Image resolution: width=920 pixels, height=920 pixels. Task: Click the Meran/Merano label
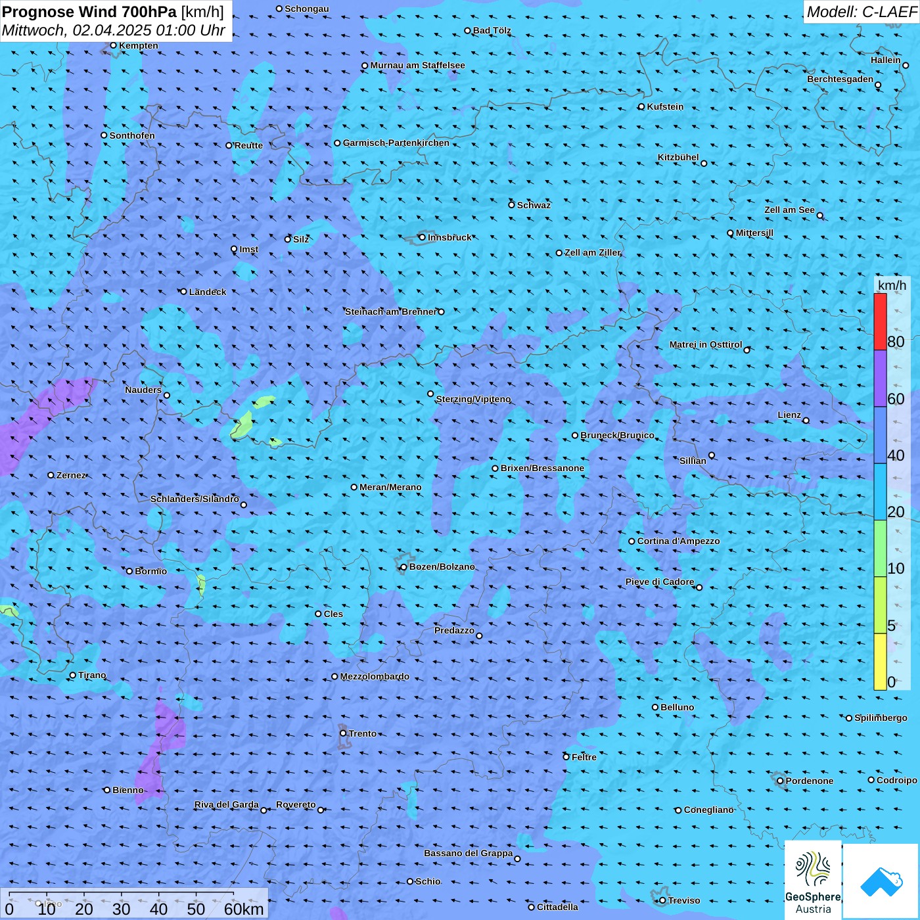click(390, 487)
